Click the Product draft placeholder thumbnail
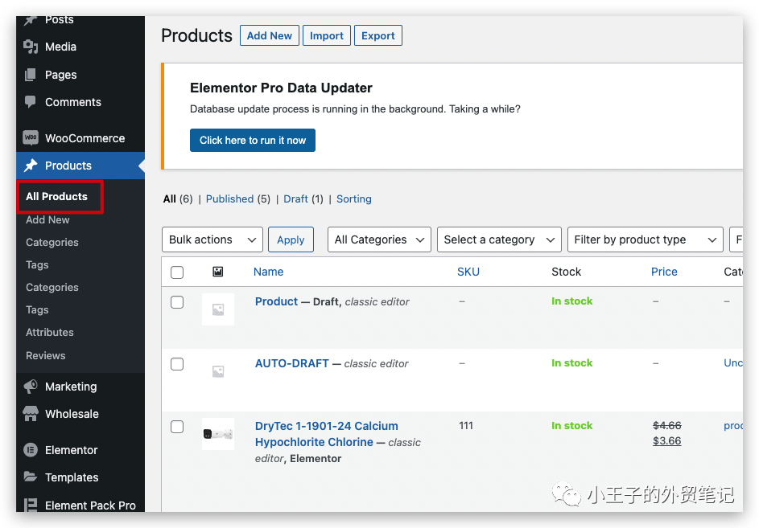The width and height of the screenshot is (759, 528). pos(218,309)
